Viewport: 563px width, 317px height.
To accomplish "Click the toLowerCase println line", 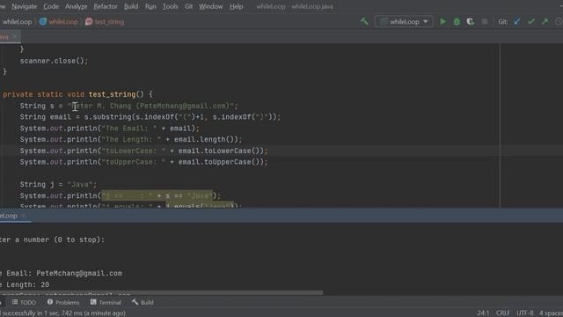I will [x=143, y=151].
